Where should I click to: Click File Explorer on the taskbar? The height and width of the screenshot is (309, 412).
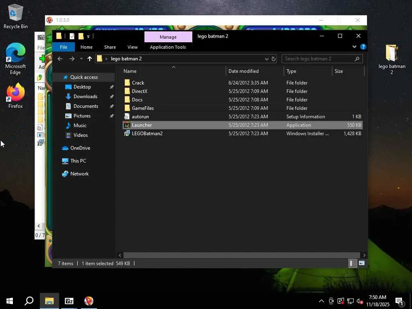pyautogui.click(x=49, y=301)
